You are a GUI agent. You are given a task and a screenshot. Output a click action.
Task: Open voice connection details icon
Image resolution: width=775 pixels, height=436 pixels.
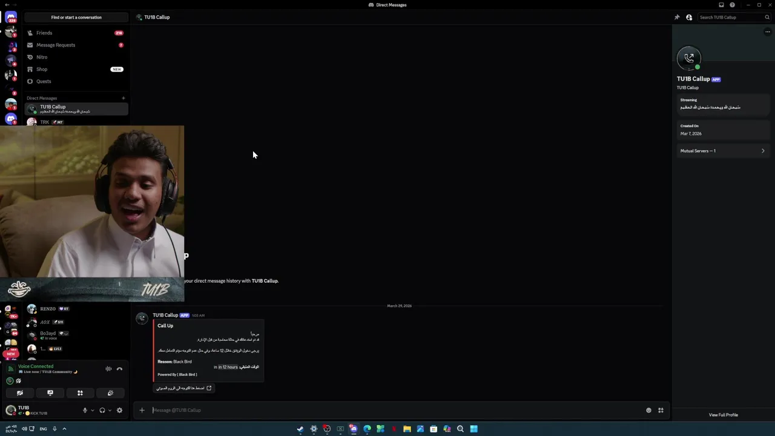tap(10, 369)
